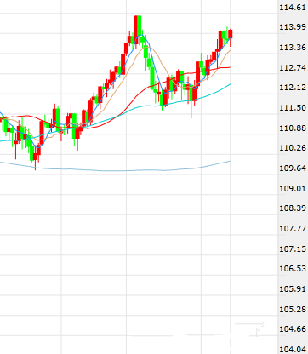The height and width of the screenshot is (354, 308).
Task: Select the 109.01 axis value
Action: [293, 188]
